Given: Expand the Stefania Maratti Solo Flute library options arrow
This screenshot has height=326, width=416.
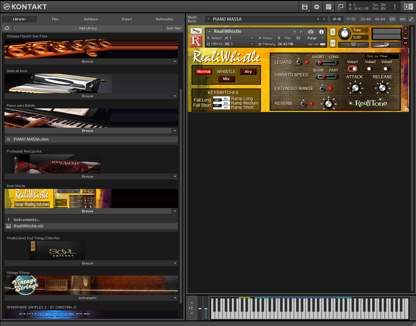Looking at the screenshot, I should pyautogui.click(x=175, y=62).
